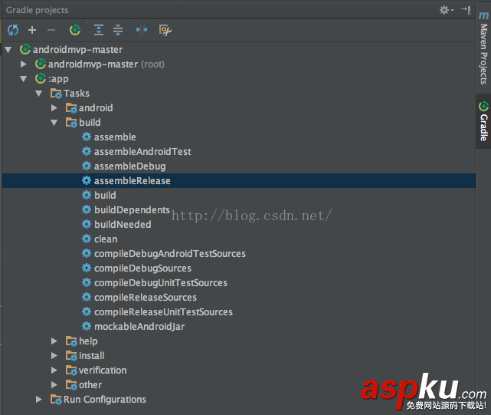Collapse the build task group
Viewport: 491px width, 415px height.
[x=54, y=123]
